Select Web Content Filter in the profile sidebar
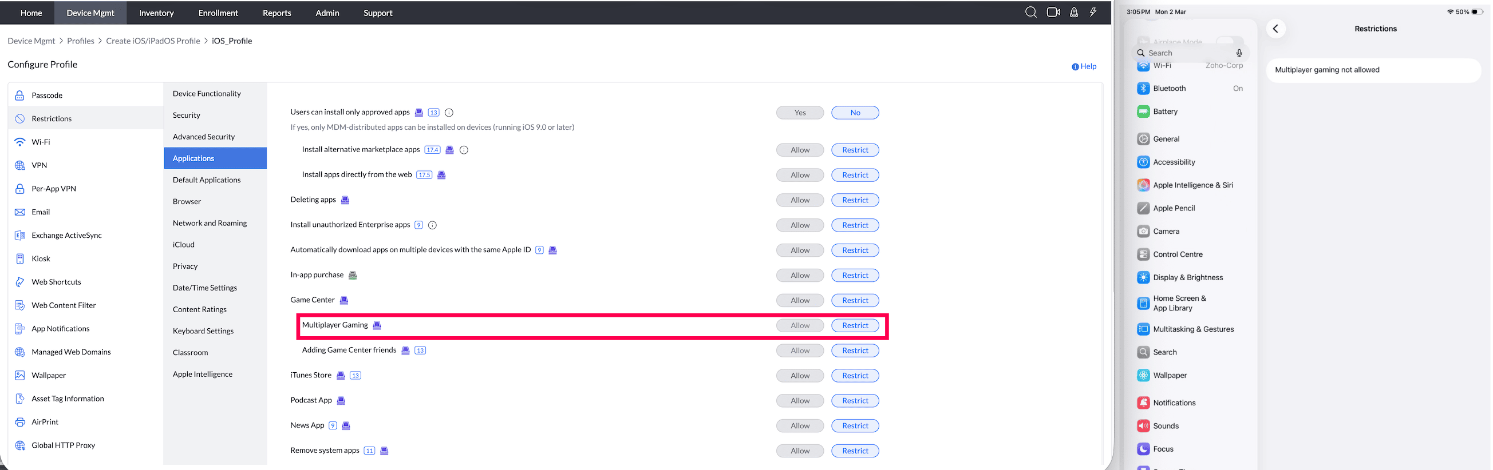 [86, 306]
